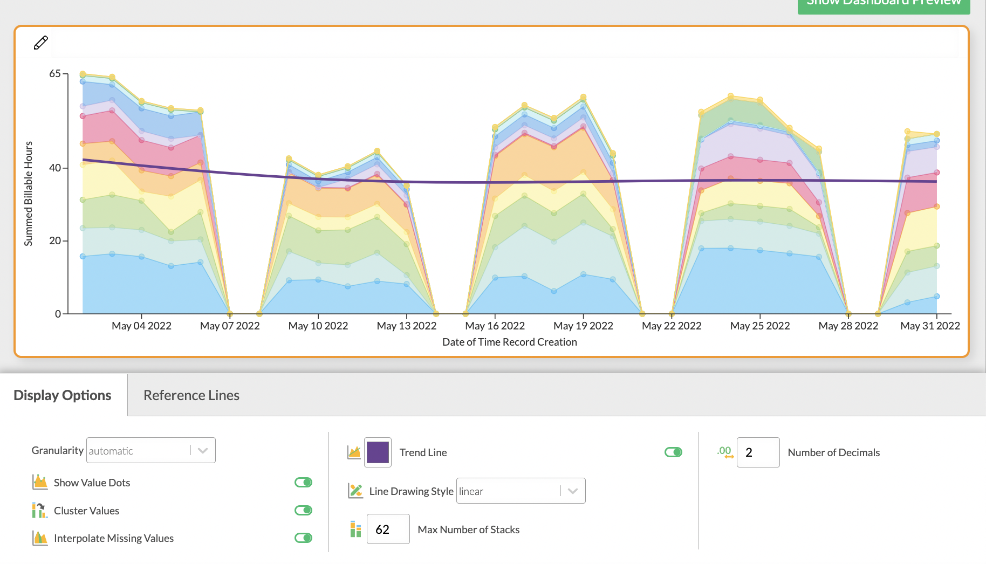The width and height of the screenshot is (986, 564).
Task: Disable the Show Value Dots toggle
Action: tap(303, 482)
